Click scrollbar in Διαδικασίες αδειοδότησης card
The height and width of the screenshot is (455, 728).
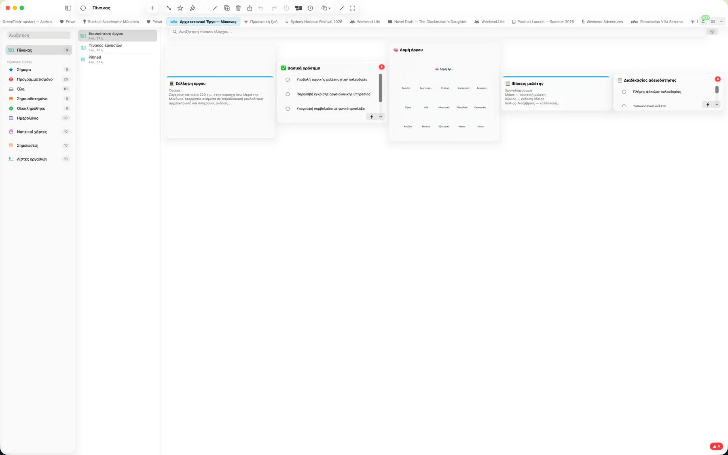717,90
